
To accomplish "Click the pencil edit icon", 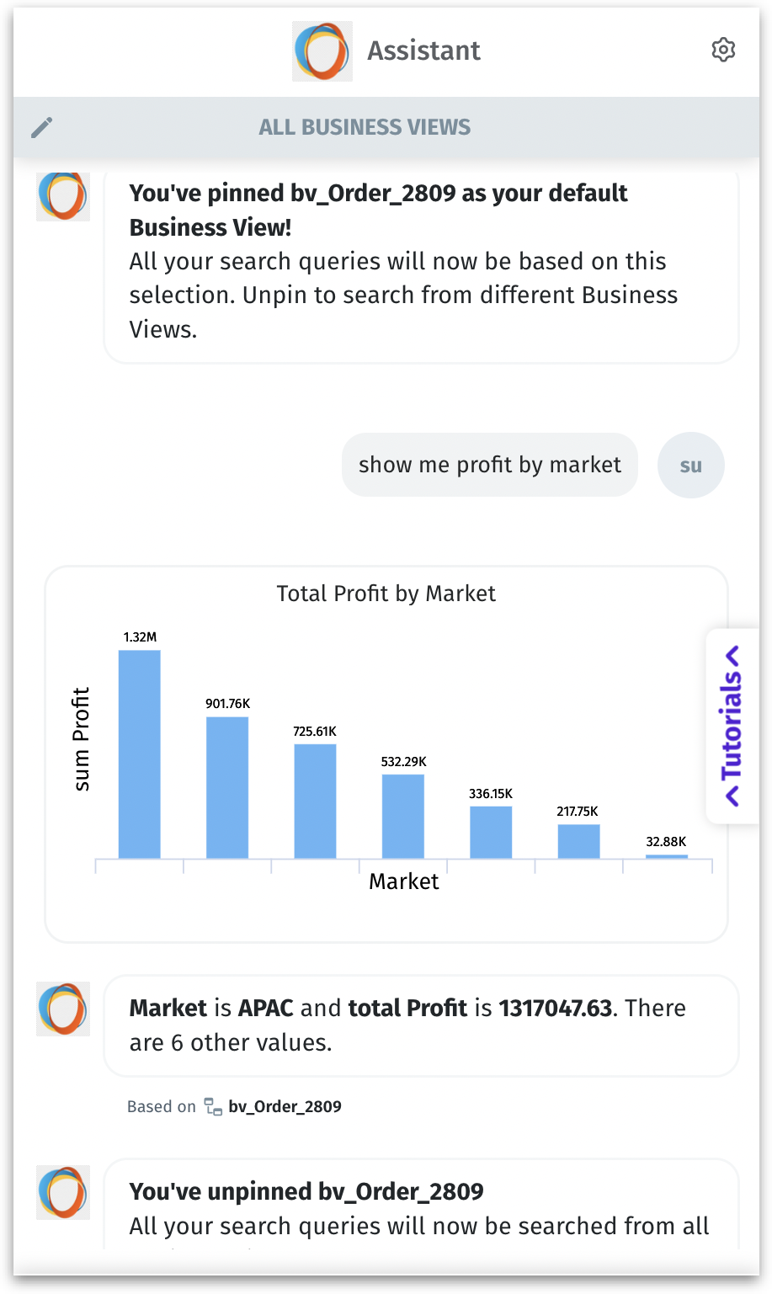I will tap(42, 127).
